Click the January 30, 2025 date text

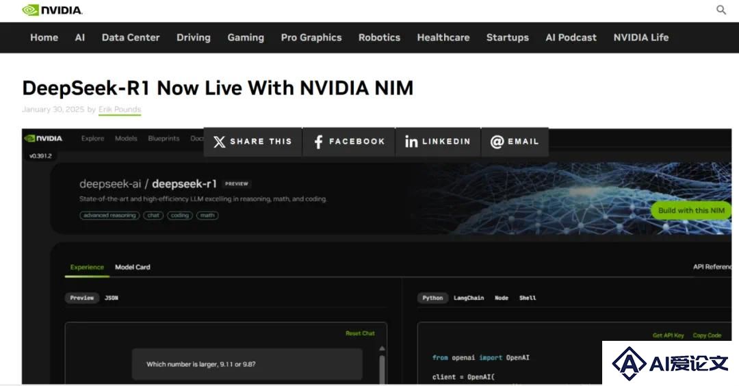coord(53,110)
